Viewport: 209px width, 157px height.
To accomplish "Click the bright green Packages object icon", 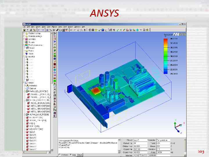I will click(x=55, y=81).
